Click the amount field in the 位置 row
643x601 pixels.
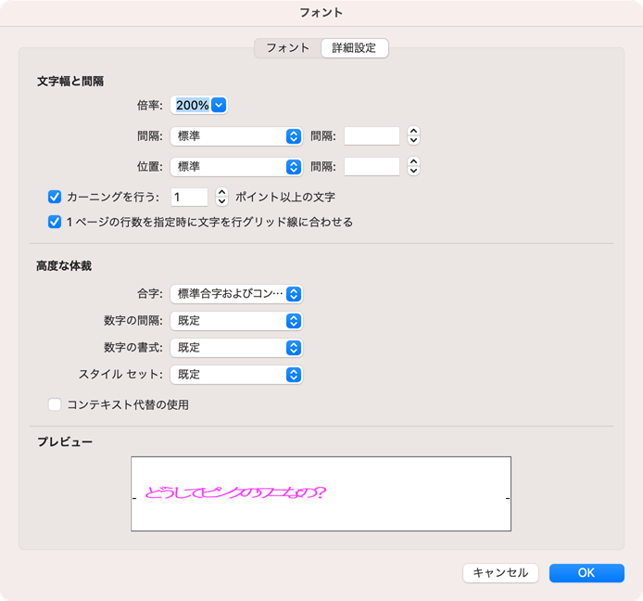coord(372,167)
